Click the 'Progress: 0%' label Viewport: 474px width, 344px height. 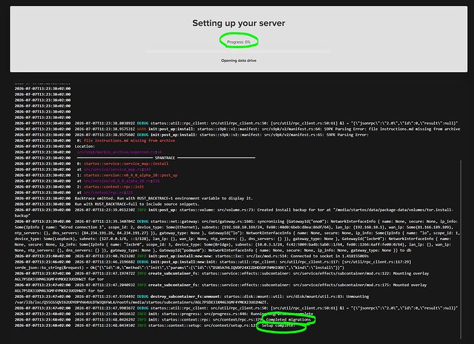239,42
